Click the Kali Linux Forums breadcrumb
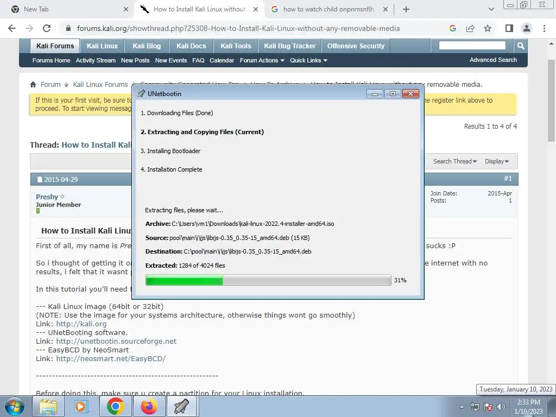The image size is (556, 417). [x=100, y=84]
